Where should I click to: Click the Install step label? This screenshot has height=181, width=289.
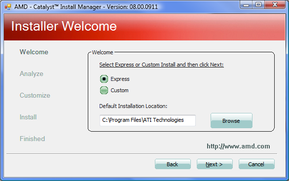pos(28,117)
